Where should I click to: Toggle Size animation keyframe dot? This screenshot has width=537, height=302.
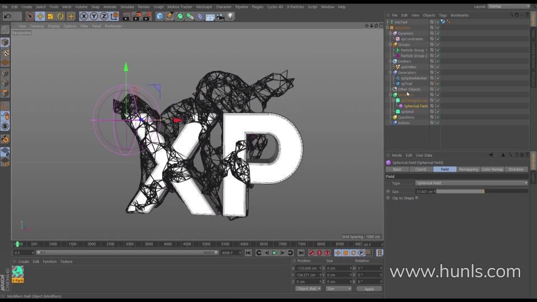click(x=388, y=191)
